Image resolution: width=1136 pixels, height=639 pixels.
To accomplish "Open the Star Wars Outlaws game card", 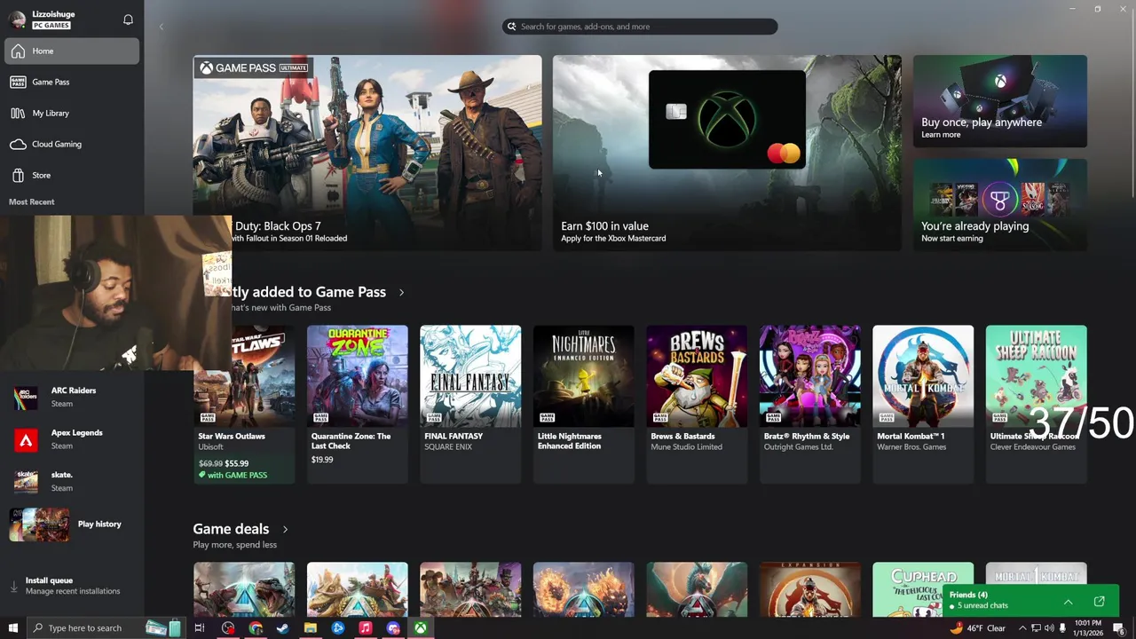I will [244, 404].
